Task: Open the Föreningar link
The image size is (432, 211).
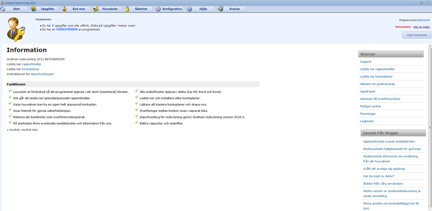Action: pyautogui.click(x=368, y=114)
